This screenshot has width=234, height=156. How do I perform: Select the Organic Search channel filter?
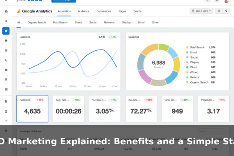(37, 23)
